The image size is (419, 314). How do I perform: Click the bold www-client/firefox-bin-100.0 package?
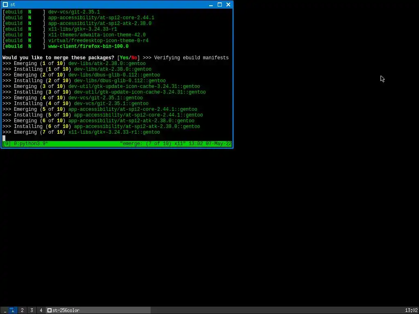point(88,46)
